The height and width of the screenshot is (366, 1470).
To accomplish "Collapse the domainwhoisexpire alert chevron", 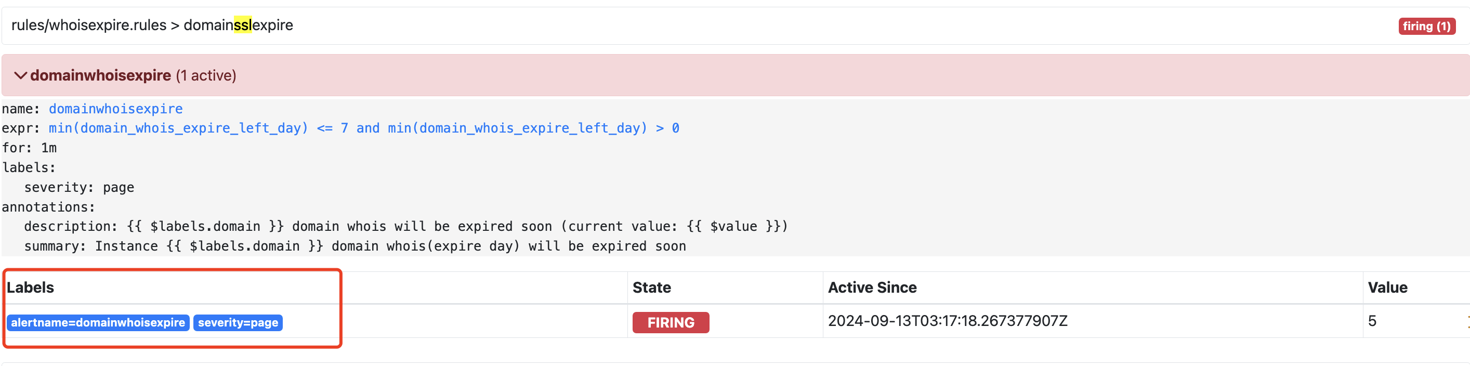I will coord(21,75).
